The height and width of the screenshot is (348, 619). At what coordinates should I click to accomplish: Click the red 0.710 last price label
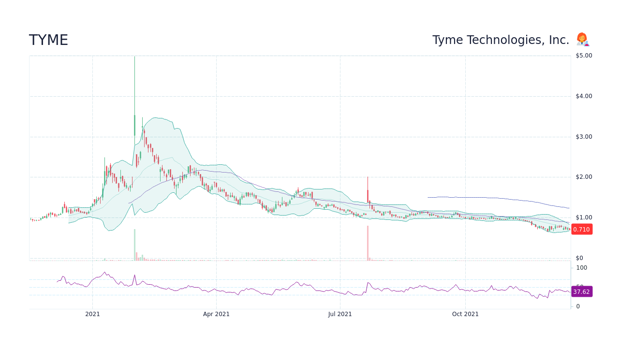point(581,229)
